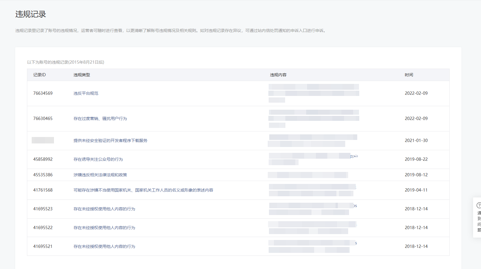Click the '记录ID' column header

point(39,75)
